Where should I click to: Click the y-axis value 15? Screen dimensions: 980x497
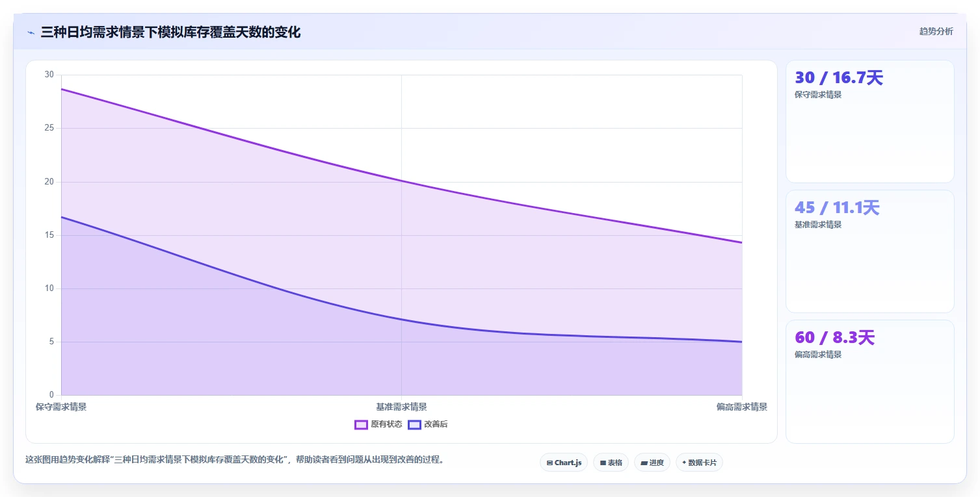tap(49, 235)
